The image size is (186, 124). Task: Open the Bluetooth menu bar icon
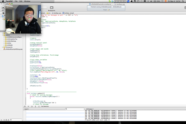[148, 1]
